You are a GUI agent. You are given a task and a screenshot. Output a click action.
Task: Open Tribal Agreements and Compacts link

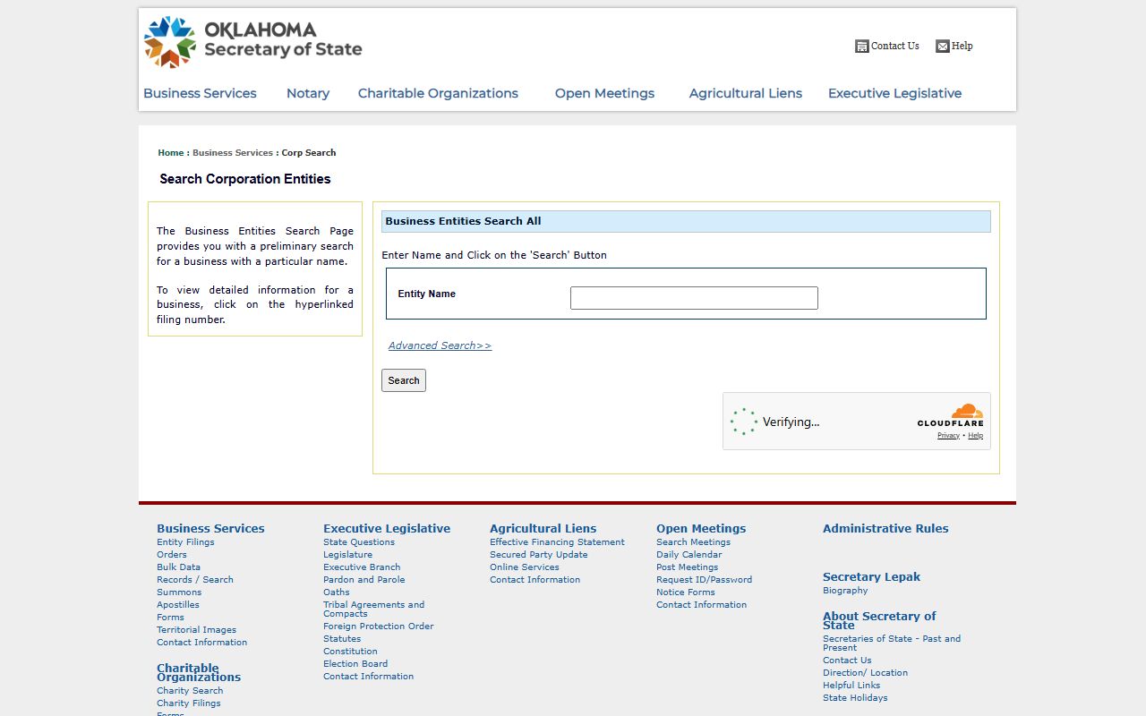[x=373, y=609]
